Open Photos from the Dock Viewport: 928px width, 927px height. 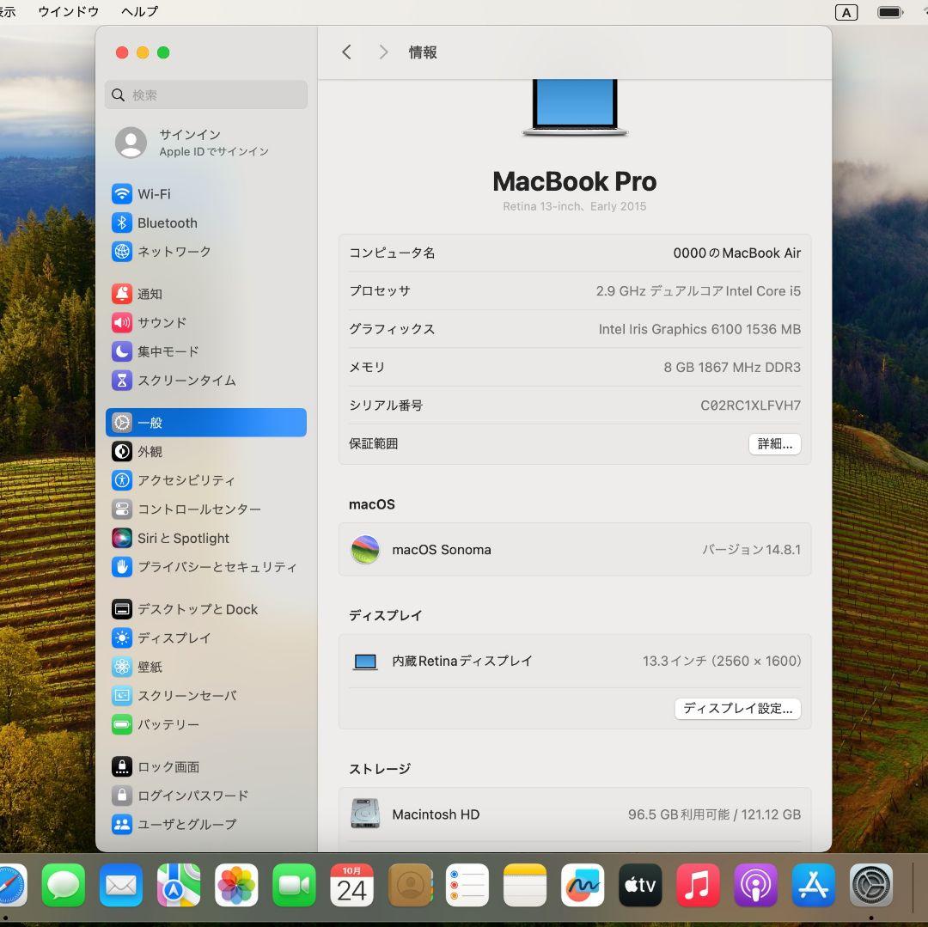[x=236, y=885]
